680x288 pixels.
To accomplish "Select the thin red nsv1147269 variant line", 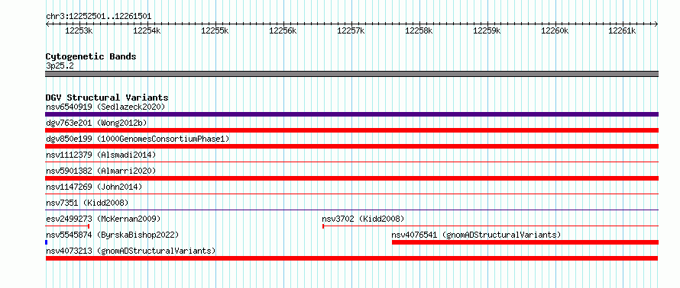I will 352,194.
